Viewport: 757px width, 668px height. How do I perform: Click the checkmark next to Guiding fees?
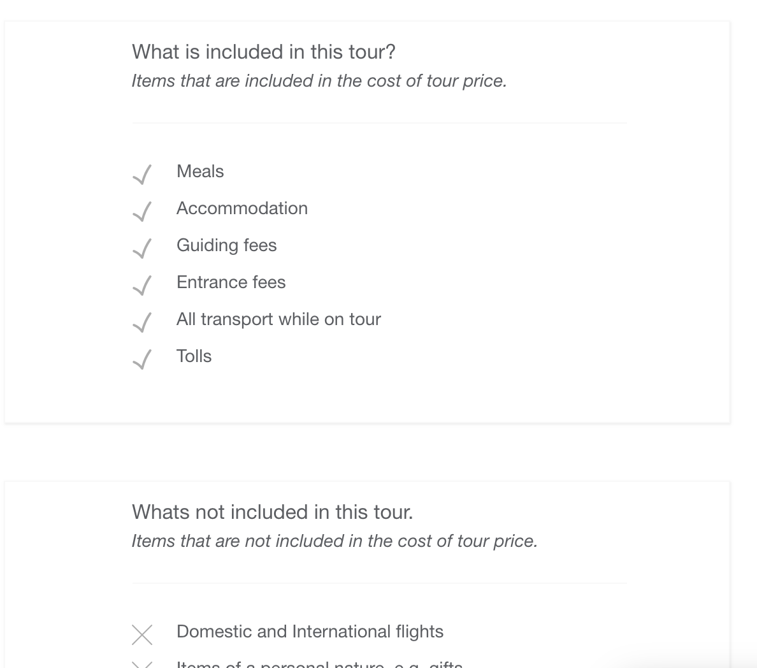point(142,248)
